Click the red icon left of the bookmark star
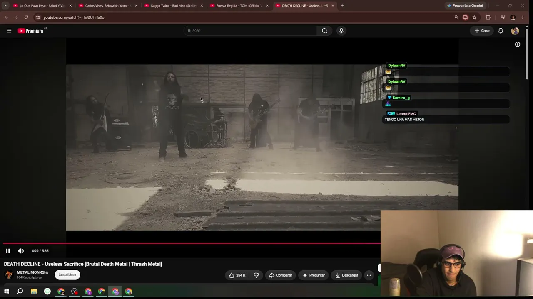The width and height of the screenshot is (533, 299). point(466,17)
